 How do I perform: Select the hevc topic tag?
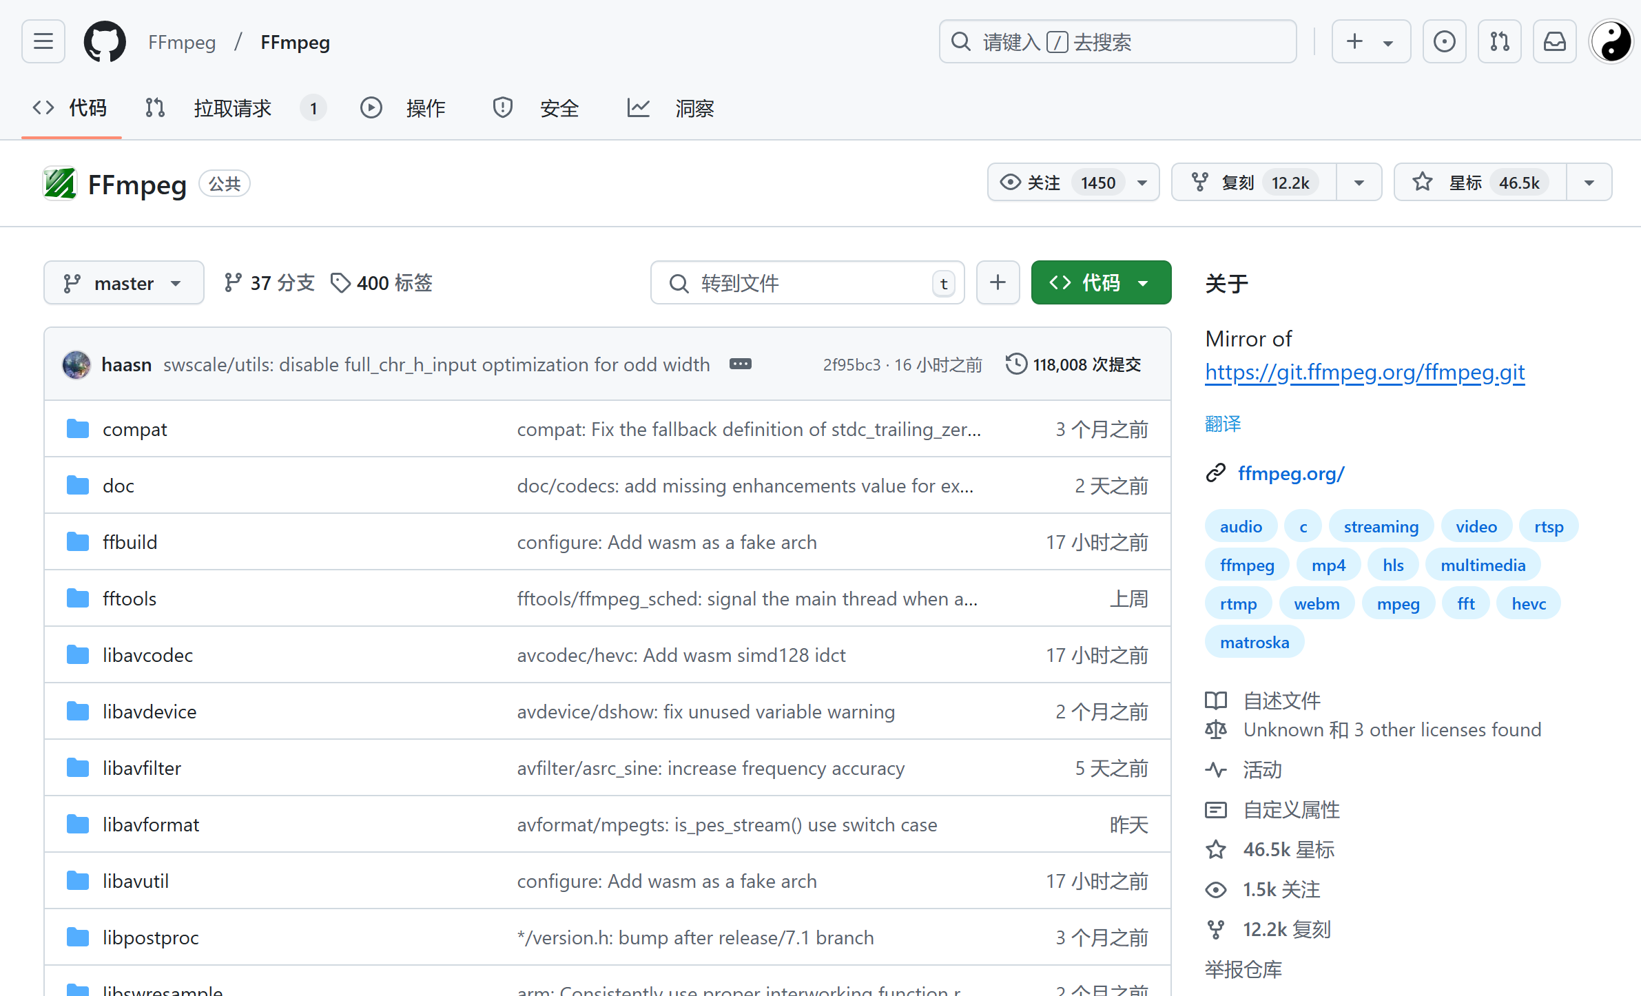pos(1529,603)
